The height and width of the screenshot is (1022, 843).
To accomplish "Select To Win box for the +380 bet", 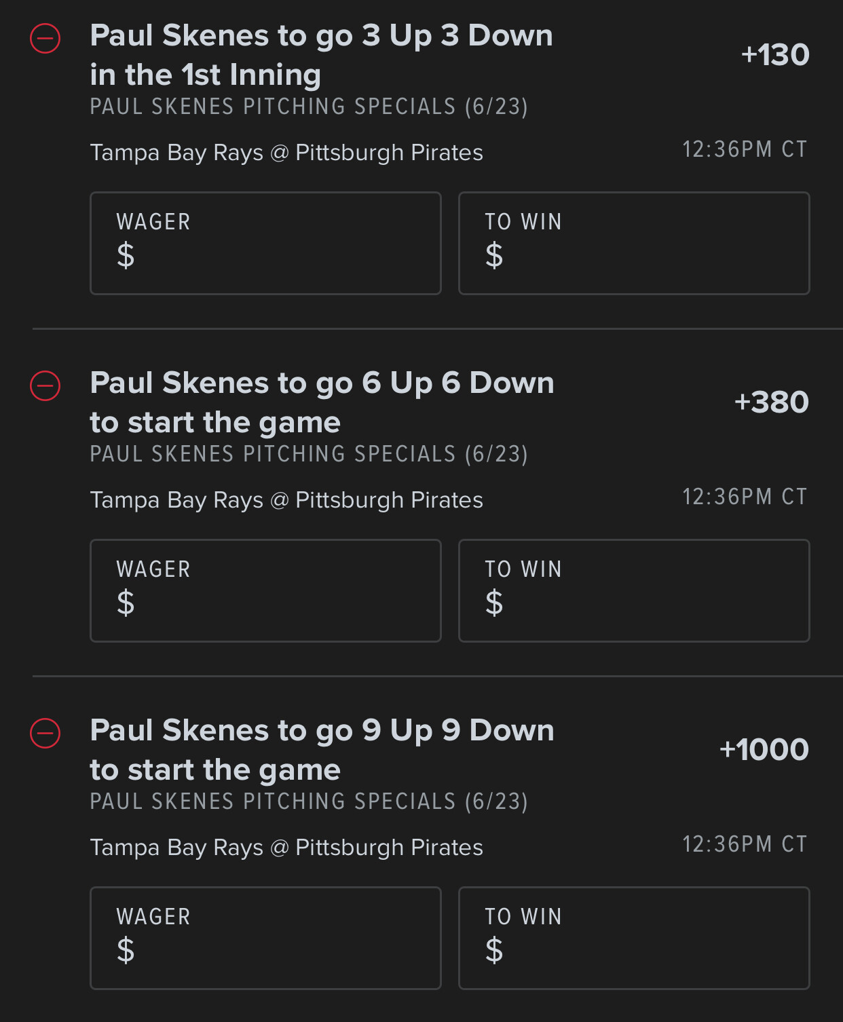I will click(634, 590).
